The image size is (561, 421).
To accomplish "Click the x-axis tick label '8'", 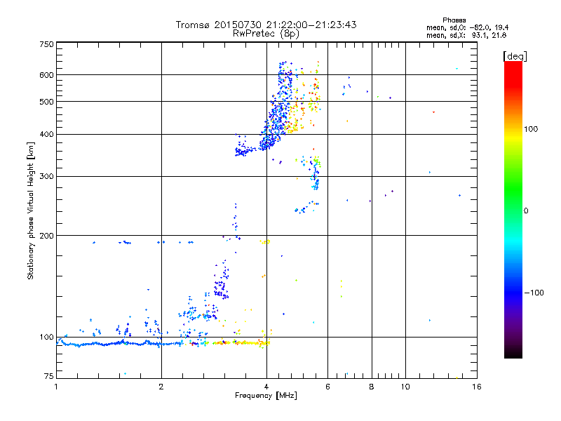I will click(x=372, y=387).
